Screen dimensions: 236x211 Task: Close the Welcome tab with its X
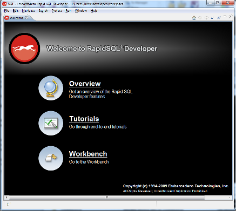pyautogui.click(x=27, y=17)
